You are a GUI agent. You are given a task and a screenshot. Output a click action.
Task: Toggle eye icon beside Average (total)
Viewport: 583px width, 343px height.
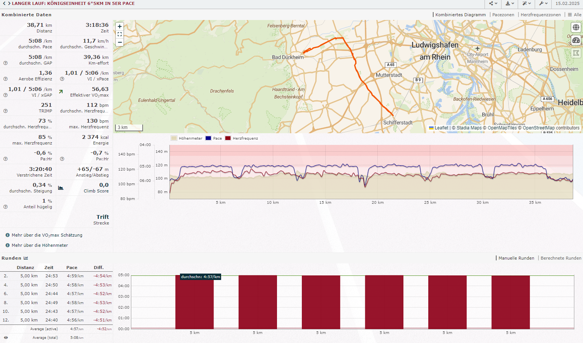(6, 338)
